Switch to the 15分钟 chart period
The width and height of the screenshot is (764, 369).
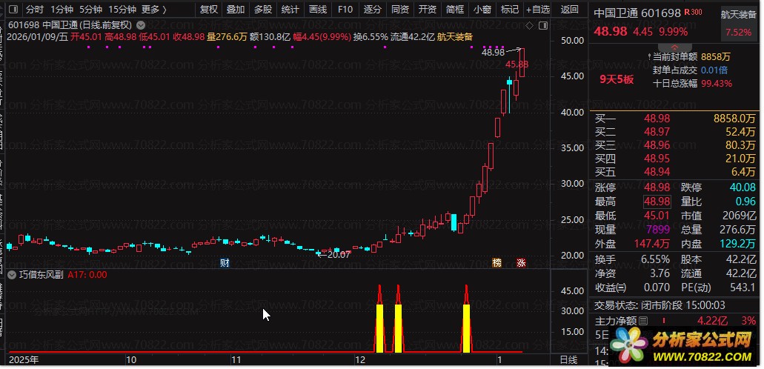point(122,9)
